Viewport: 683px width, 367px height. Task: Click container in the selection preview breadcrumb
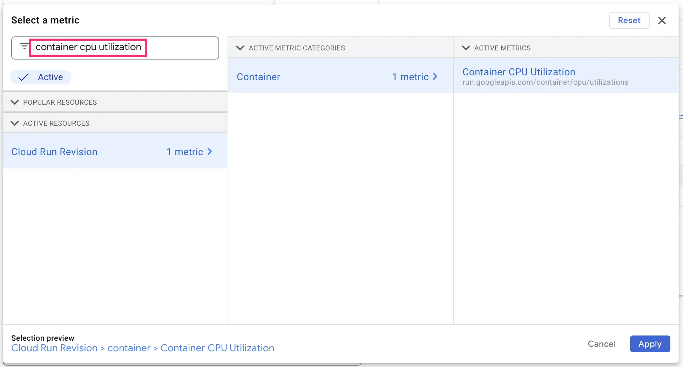pyautogui.click(x=129, y=348)
